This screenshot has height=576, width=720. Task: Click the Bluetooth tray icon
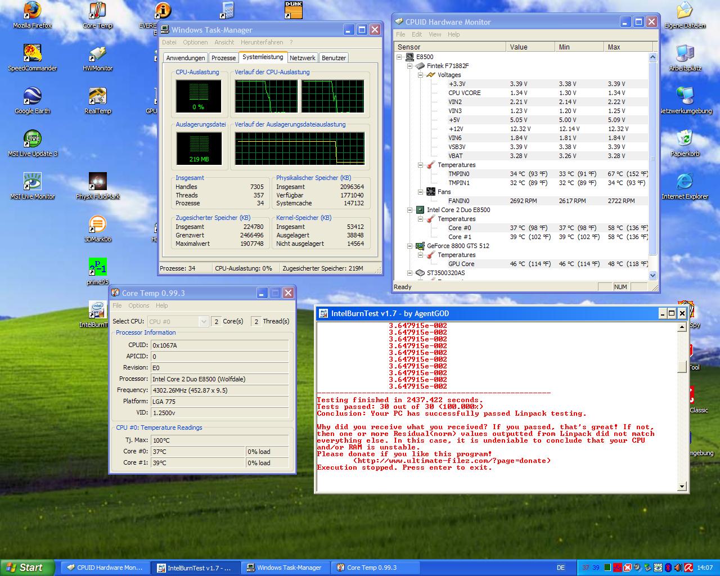(x=668, y=568)
